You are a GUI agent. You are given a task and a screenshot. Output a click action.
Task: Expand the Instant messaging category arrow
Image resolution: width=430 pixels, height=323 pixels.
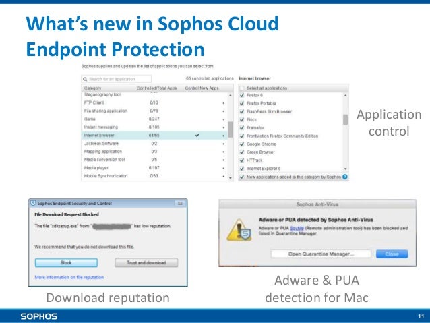[224, 127]
